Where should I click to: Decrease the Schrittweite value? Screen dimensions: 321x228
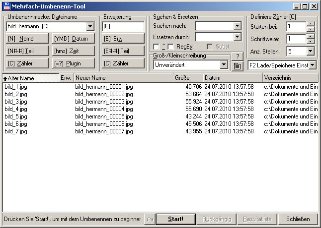coord(311,41)
